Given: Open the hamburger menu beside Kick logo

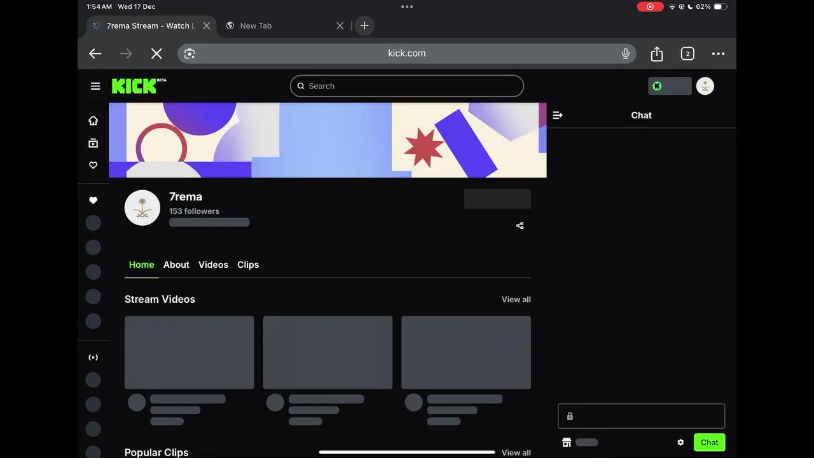Looking at the screenshot, I should pos(95,86).
